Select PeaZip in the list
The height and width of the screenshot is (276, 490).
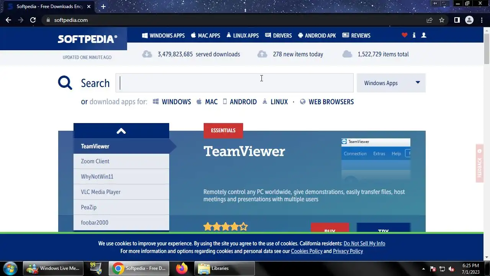click(121, 207)
